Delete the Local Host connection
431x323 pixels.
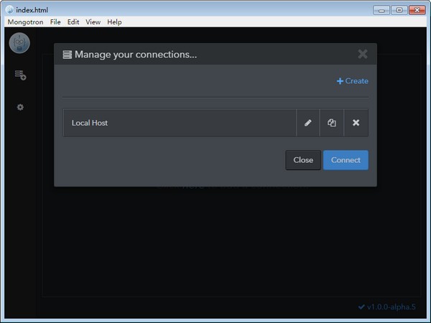pos(356,123)
